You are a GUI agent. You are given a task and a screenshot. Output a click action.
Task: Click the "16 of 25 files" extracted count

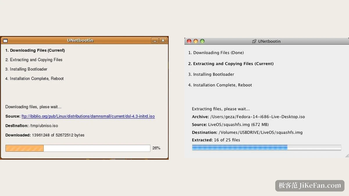pyautogui.click(x=227, y=140)
